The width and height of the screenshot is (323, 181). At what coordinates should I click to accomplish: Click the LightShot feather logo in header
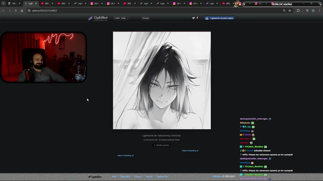pyautogui.click(x=98, y=18)
